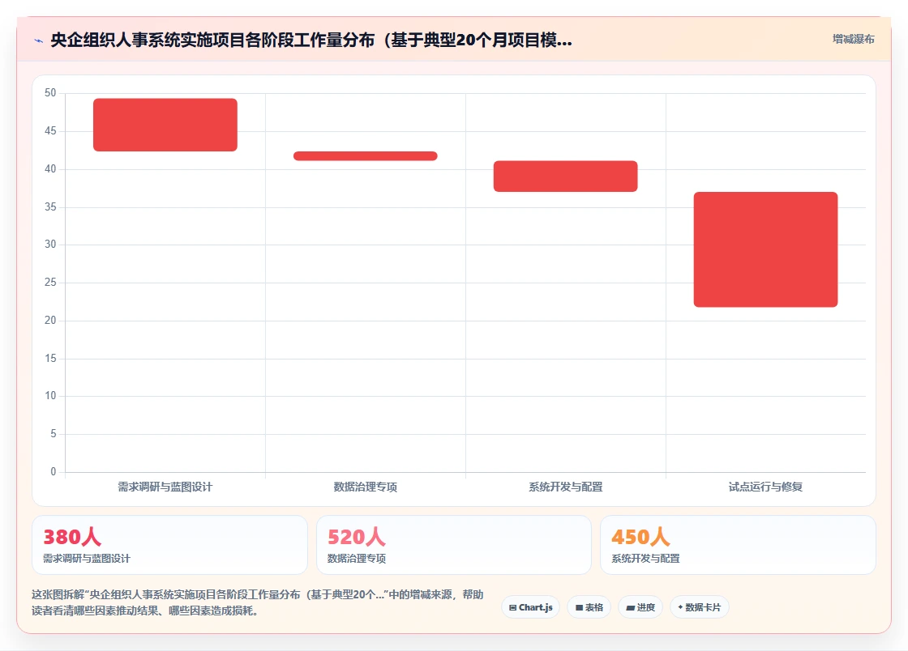The height and width of the screenshot is (651, 908).
Task: Click the y-axis value 5
Action: [54, 434]
